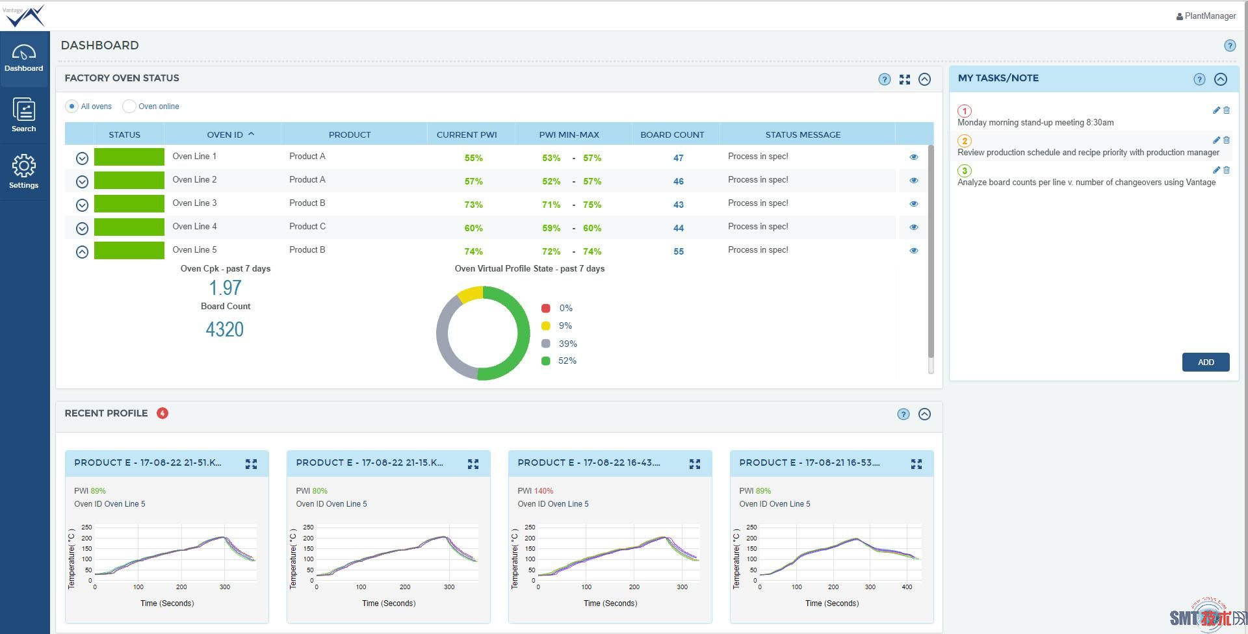Open My Tasks/Note help icon
The width and height of the screenshot is (1248, 634).
click(1199, 79)
